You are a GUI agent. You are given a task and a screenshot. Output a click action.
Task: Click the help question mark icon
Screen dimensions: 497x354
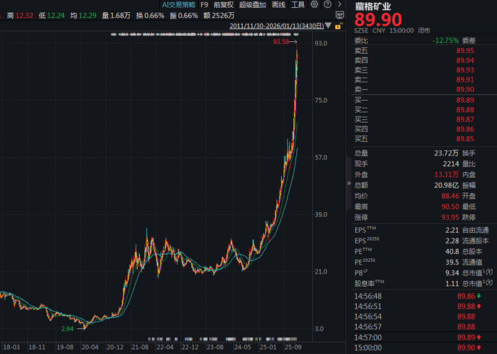[x=327, y=4]
